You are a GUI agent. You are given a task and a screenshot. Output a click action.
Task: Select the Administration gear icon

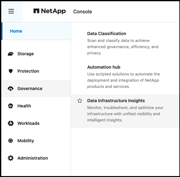click(x=11, y=158)
